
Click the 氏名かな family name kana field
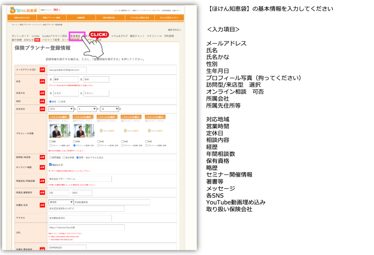66,93
